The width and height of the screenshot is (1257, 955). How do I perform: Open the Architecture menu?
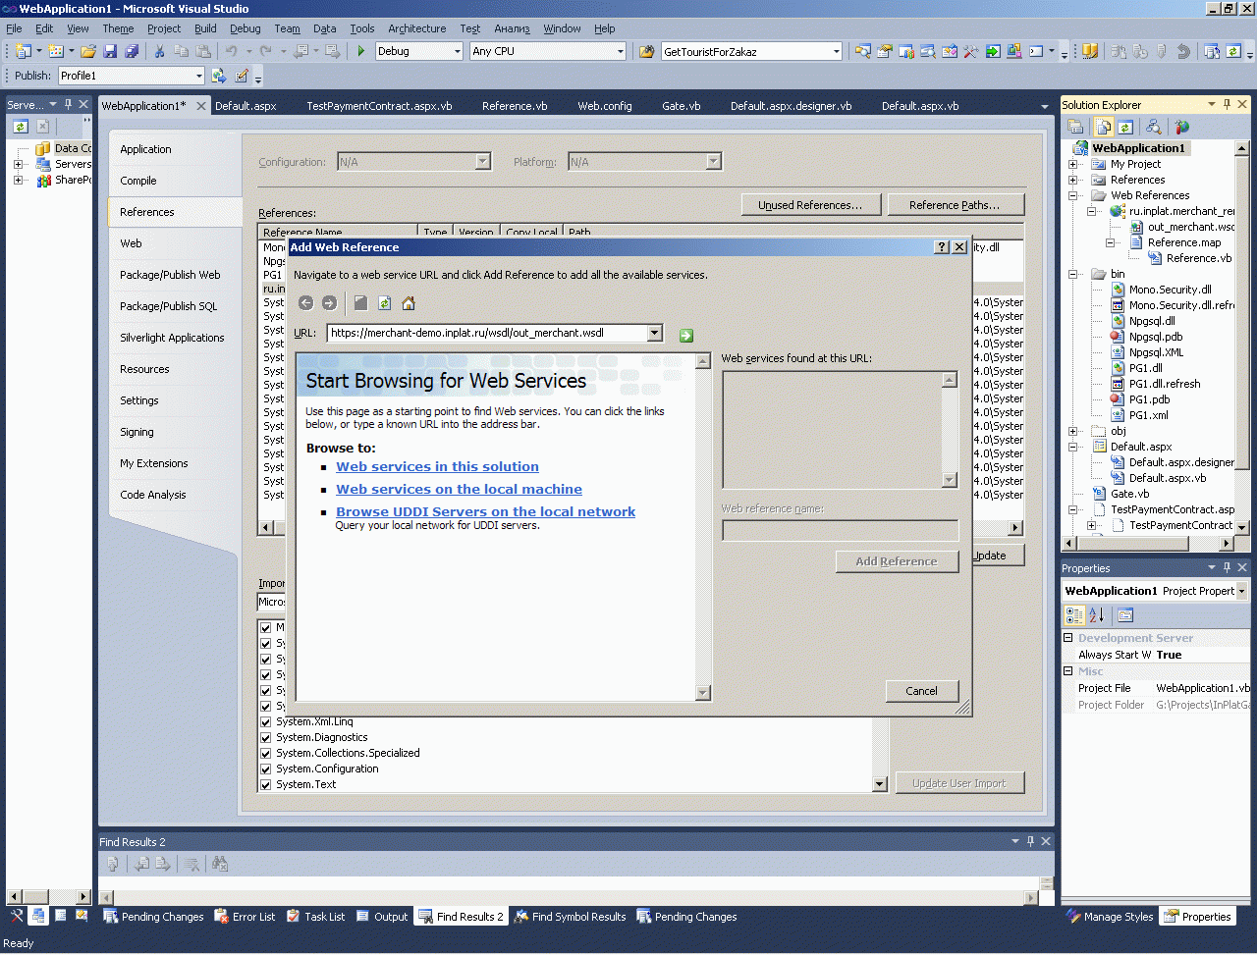pos(417,28)
